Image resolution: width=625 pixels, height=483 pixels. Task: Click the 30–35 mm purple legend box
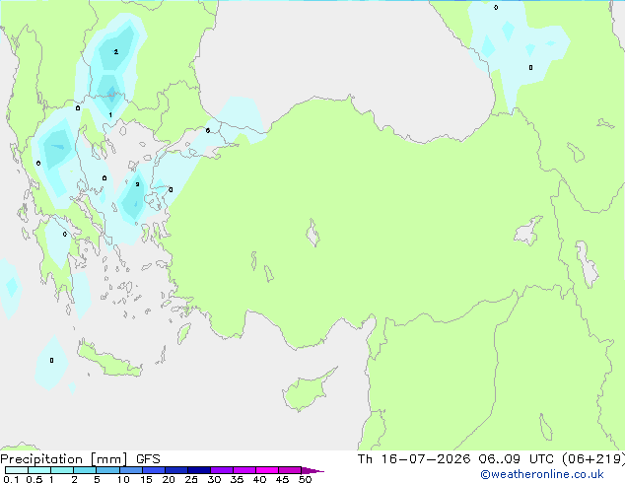pyautogui.click(x=222, y=470)
